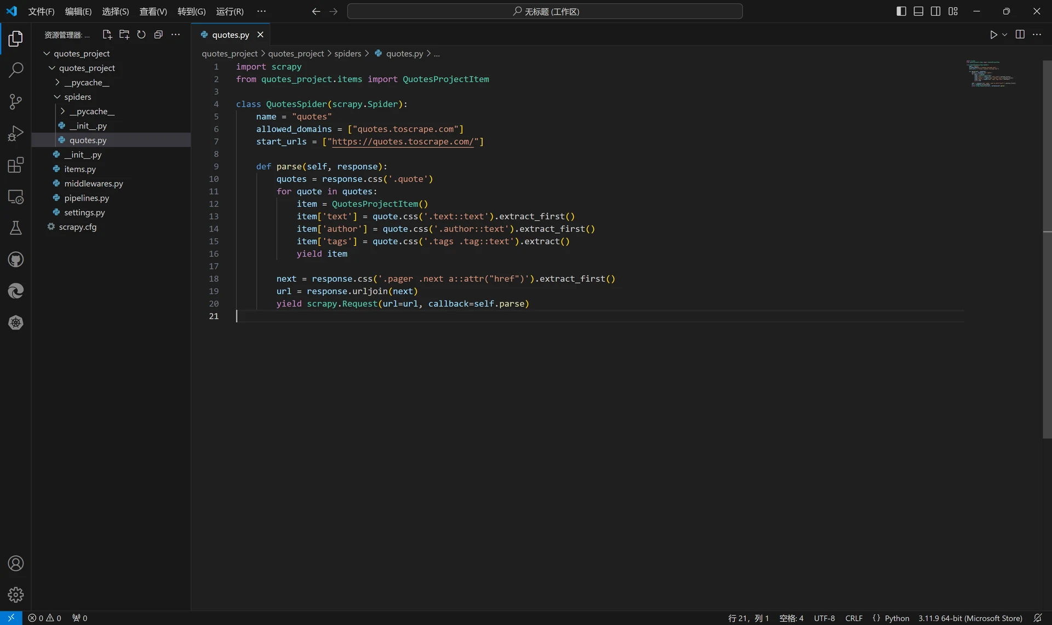Open pipelines.py in explorer
Image resolution: width=1052 pixels, height=625 pixels.
111,198
